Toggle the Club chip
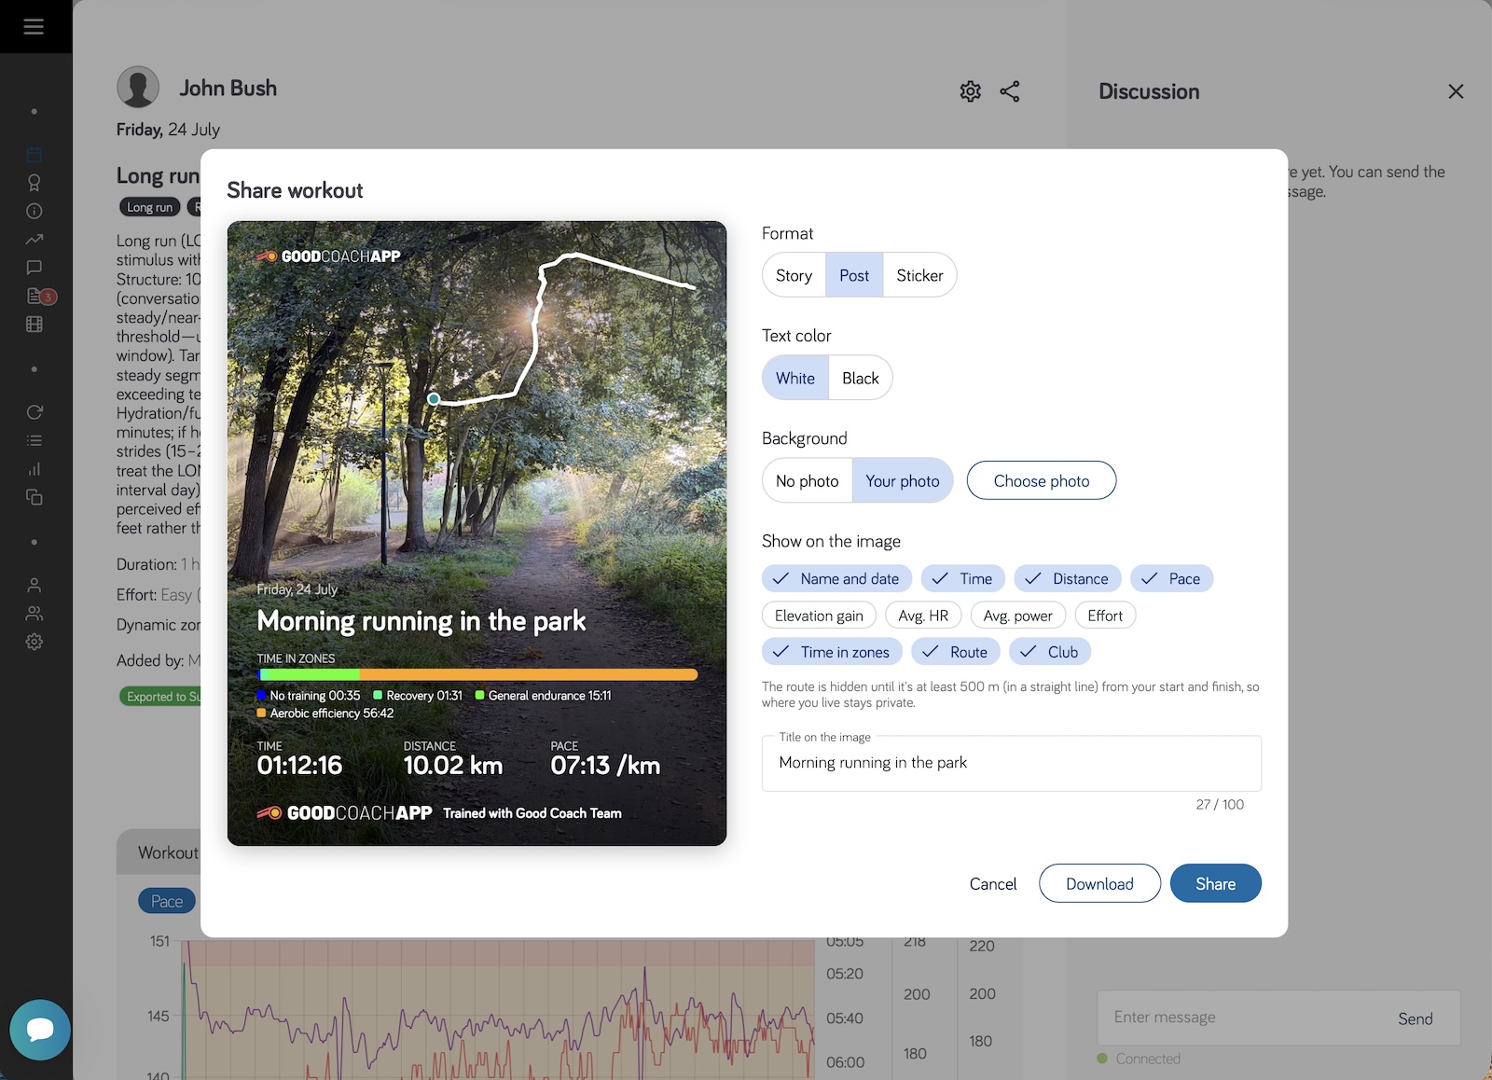Image resolution: width=1492 pixels, height=1080 pixels. point(1050,652)
